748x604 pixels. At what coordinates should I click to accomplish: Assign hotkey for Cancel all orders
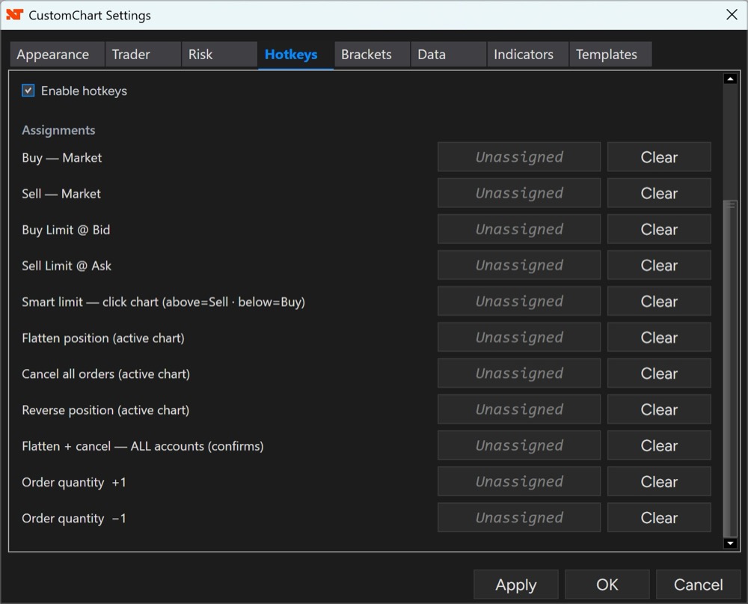pyautogui.click(x=519, y=373)
